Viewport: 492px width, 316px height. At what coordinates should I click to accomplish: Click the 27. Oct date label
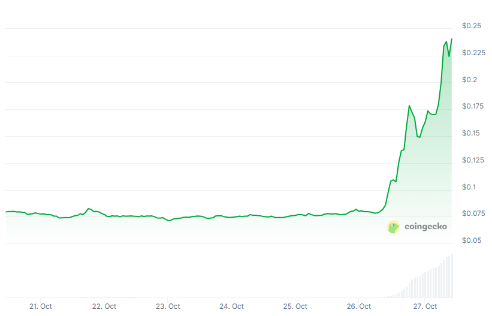click(x=424, y=306)
